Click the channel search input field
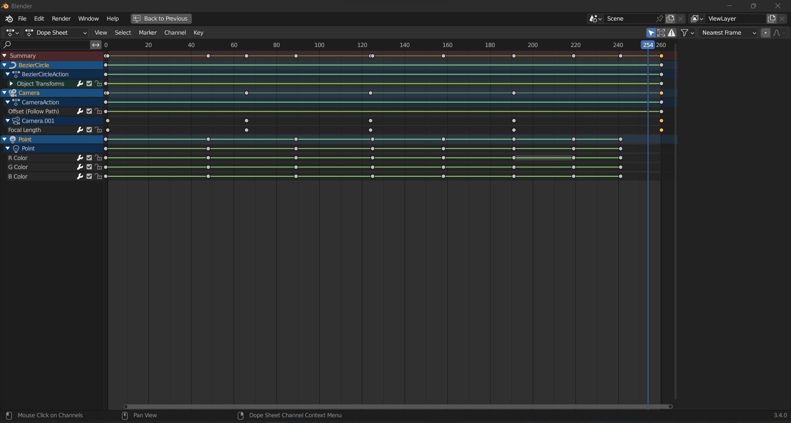791x423 pixels. [x=47, y=45]
